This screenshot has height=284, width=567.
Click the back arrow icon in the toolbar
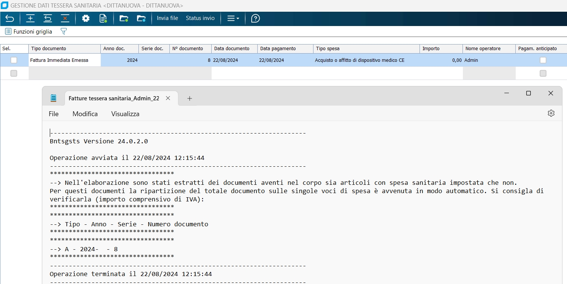point(9,18)
